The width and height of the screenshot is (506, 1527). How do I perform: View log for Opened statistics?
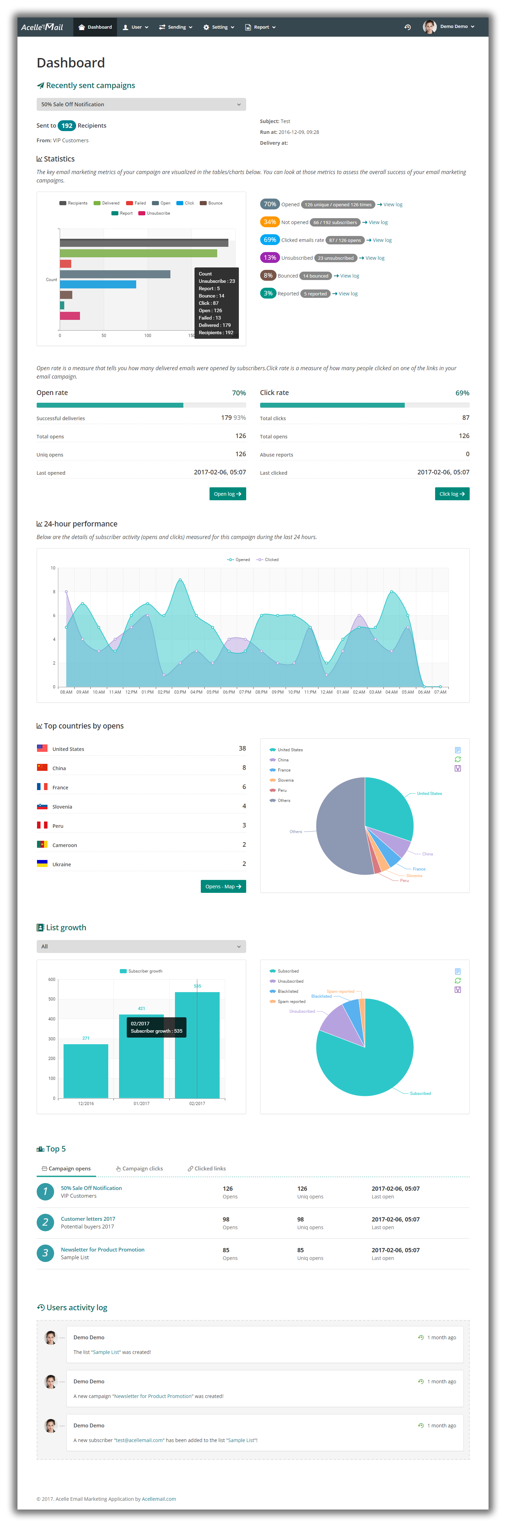point(390,205)
